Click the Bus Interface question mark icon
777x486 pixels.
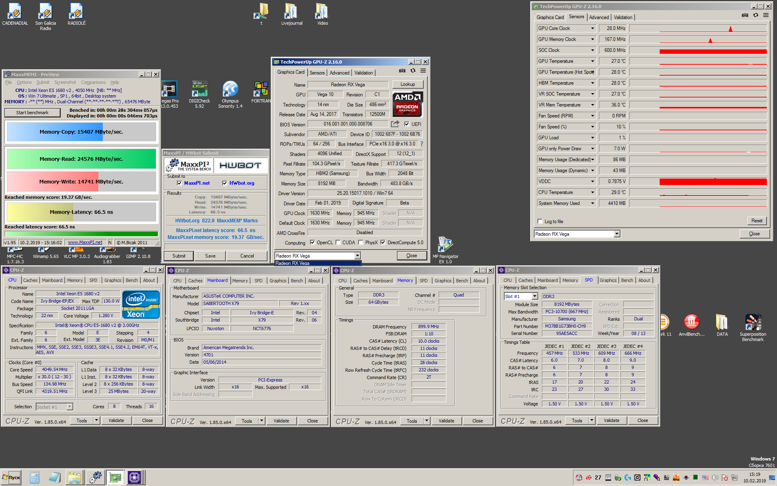coord(421,144)
